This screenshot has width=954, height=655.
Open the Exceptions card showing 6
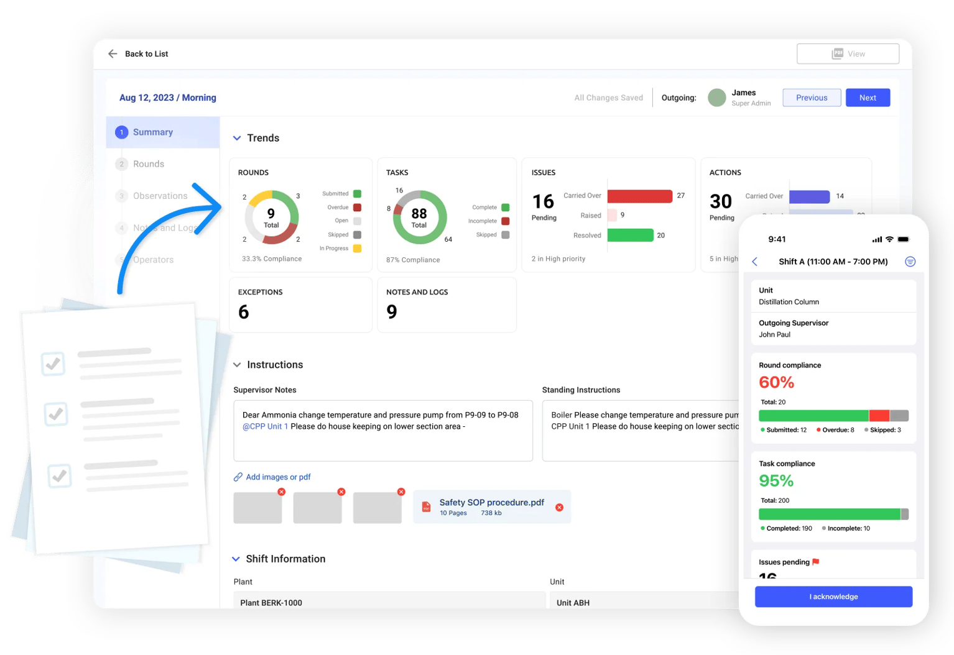pos(301,305)
